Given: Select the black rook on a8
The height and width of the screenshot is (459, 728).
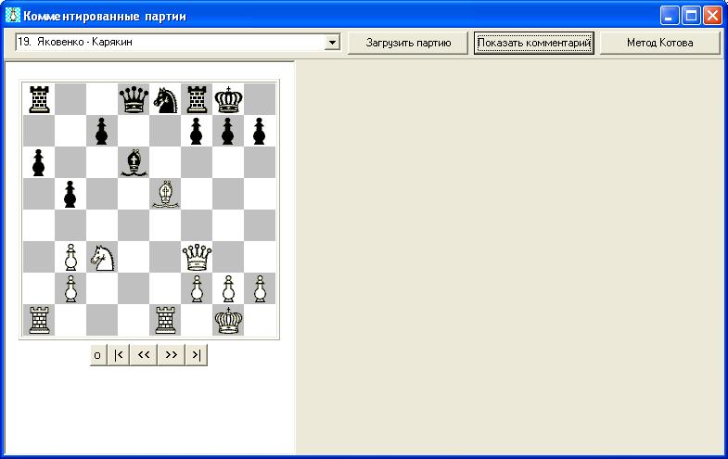Looking at the screenshot, I should coord(39,99).
